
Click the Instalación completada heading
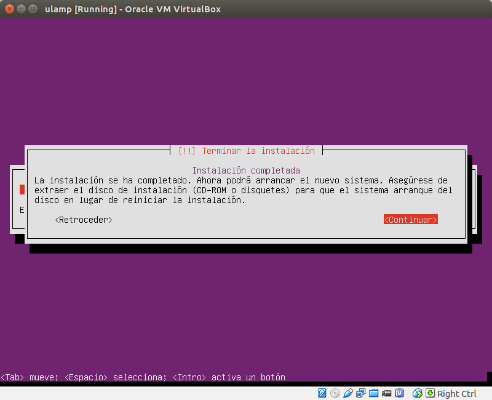click(245, 170)
